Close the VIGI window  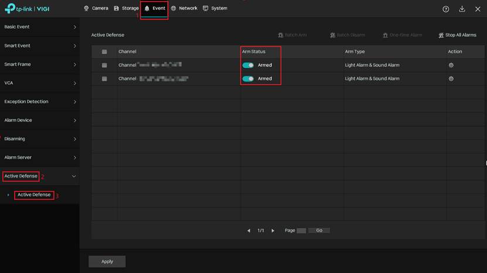click(x=478, y=9)
